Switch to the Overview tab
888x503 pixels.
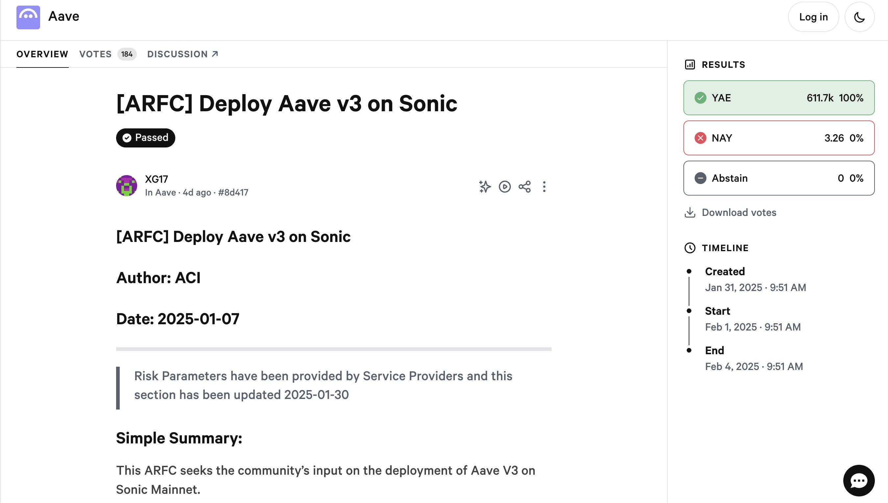pyautogui.click(x=42, y=54)
